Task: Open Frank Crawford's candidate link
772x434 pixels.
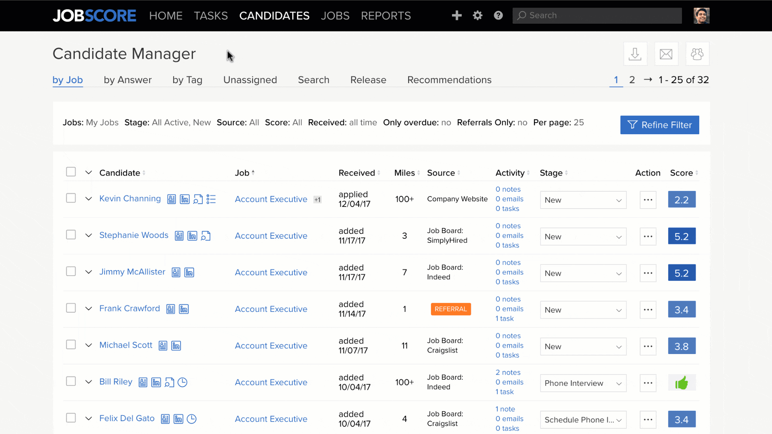Action: (x=129, y=309)
